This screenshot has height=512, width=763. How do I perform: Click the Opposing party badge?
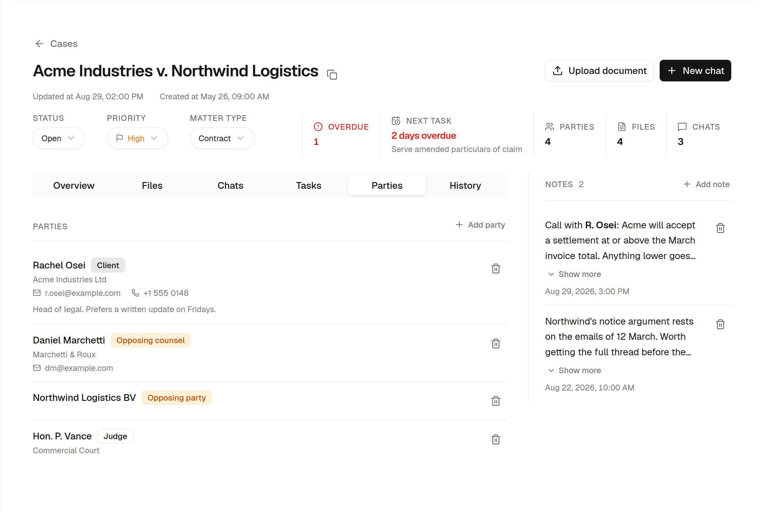pyautogui.click(x=177, y=398)
